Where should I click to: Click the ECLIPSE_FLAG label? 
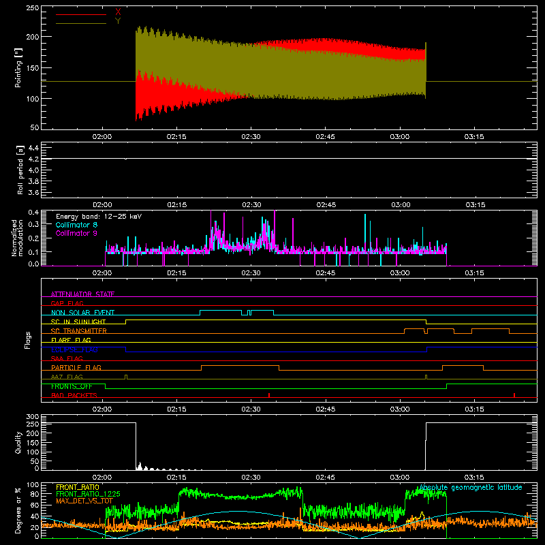pyautogui.click(x=74, y=349)
